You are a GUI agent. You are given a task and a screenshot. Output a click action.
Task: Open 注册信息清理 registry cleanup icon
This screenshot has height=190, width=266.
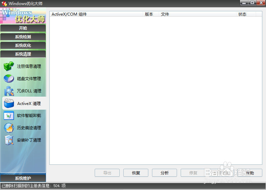tap(9, 66)
